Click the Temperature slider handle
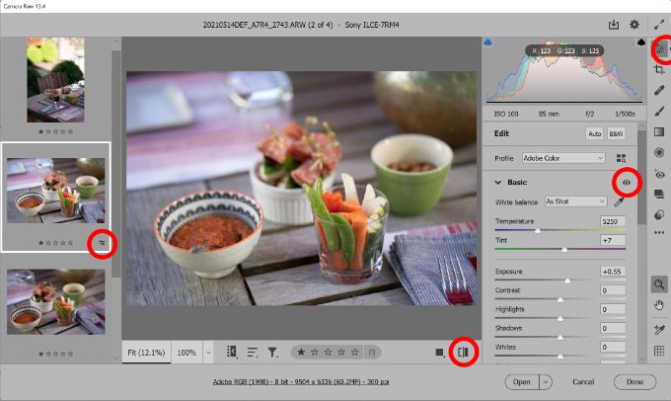Image resolution: width=671 pixels, height=401 pixels. [538, 230]
